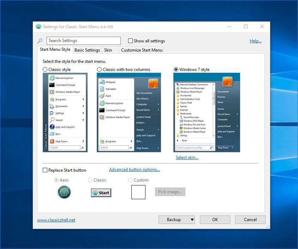This screenshot has height=249, width=298.
Task: Choose the Custom start button option
Action: (x=130, y=180)
